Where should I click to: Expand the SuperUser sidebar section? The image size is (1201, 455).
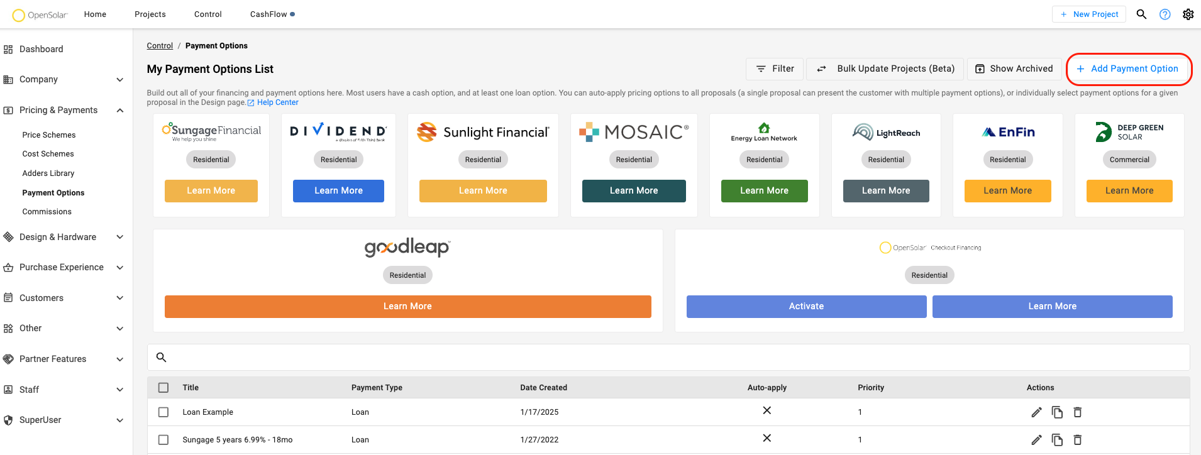pos(119,420)
